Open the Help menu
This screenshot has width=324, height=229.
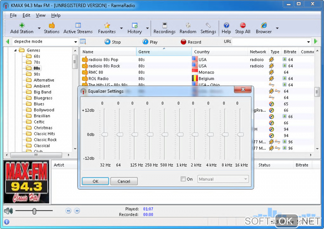tap(56, 15)
